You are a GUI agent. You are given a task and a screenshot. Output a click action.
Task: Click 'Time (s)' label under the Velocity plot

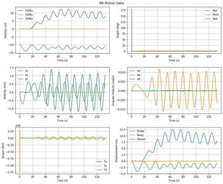[x=62, y=120]
